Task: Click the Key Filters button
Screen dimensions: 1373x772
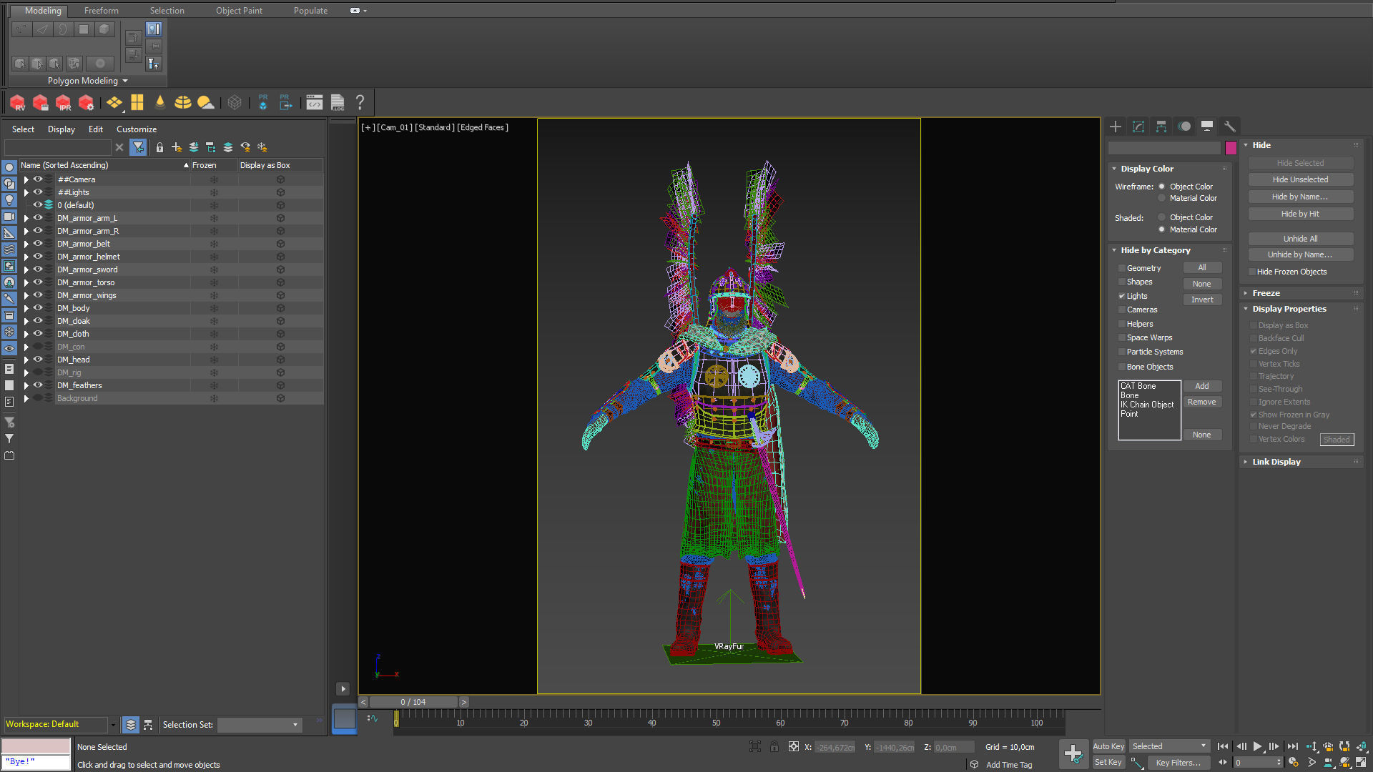Action: click(x=1178, y=763)
